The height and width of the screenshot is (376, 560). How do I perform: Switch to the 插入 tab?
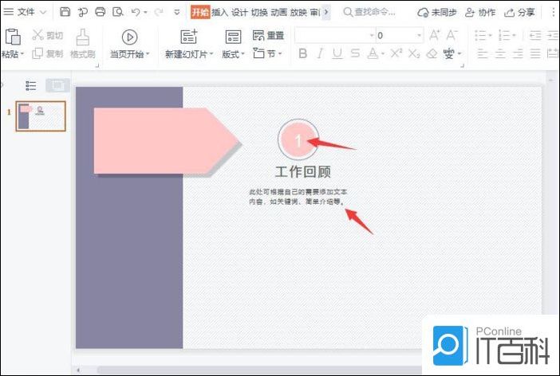[219, 12]
